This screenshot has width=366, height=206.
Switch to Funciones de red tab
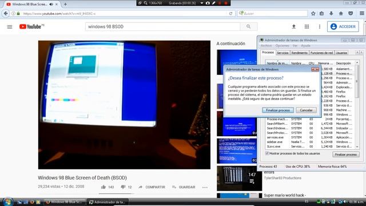(x=321, y=53)
